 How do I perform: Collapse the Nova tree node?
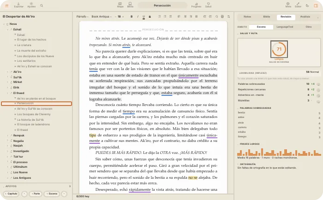click(x=4, y=24)
